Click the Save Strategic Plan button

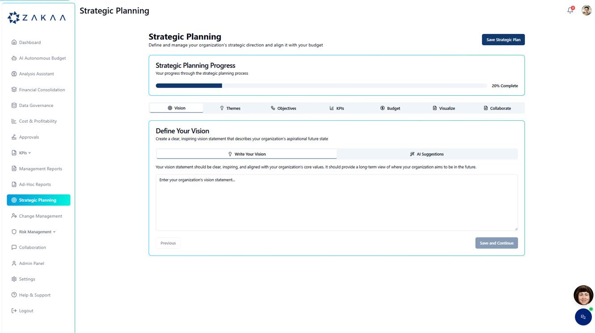point(503,40)
